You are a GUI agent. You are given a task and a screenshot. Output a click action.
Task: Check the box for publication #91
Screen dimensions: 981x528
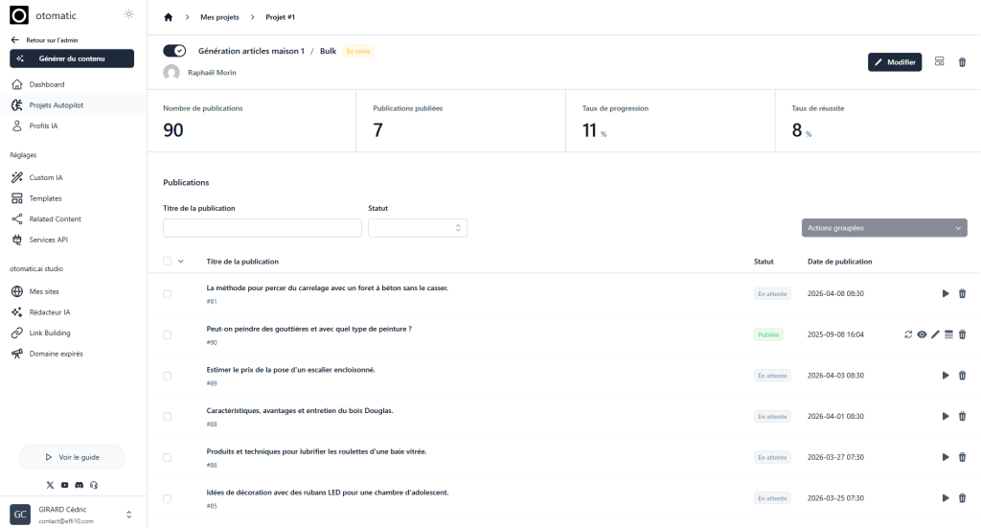click(167, 293)
